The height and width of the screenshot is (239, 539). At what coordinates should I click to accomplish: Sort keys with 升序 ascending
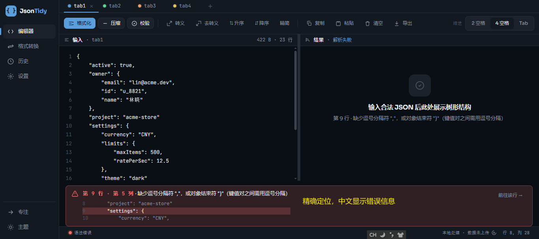pos(237,23)
